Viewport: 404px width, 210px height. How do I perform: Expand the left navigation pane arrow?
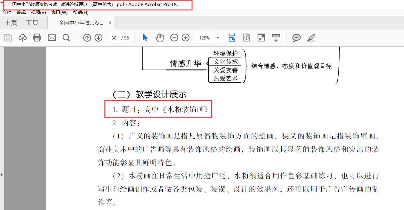[x=2, y=174]
